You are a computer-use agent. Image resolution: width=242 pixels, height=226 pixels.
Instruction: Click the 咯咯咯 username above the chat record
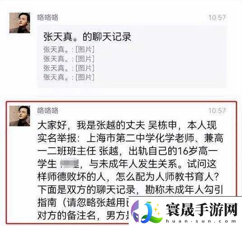coord(48,18)
